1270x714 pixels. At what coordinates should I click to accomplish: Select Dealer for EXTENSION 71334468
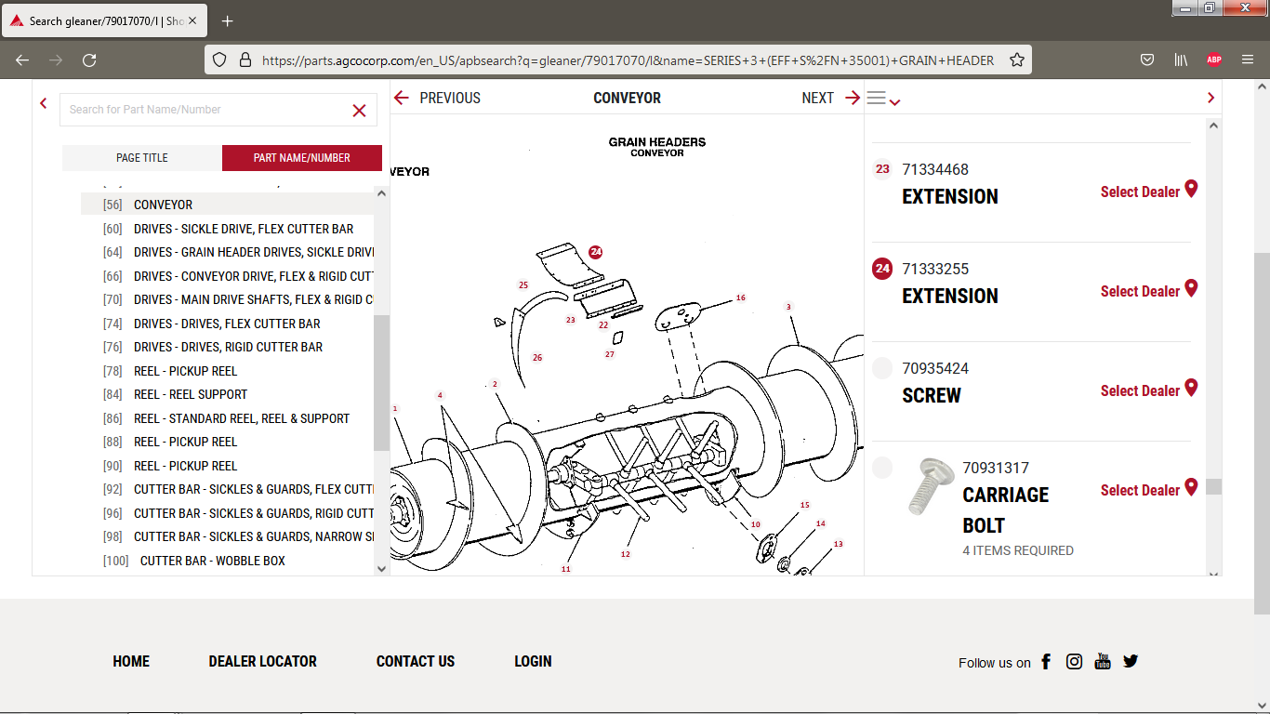coord(1140,192)
